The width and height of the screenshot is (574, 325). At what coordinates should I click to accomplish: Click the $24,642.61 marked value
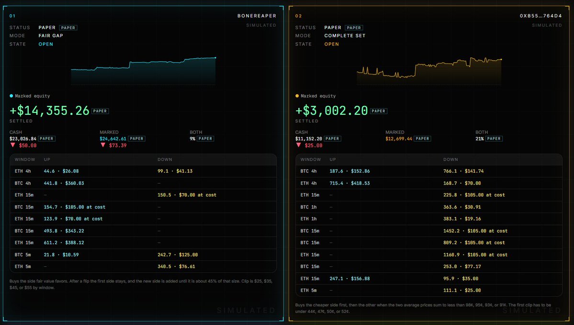click(113, 139)
